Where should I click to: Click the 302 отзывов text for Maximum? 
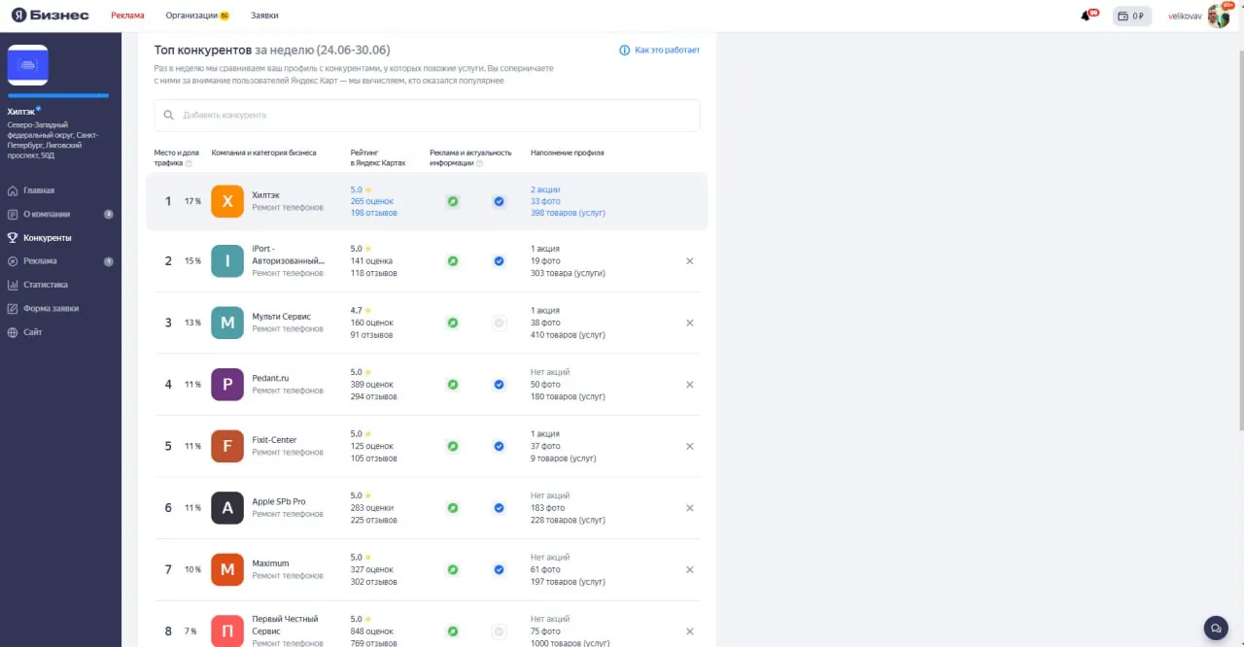[374, 581]
